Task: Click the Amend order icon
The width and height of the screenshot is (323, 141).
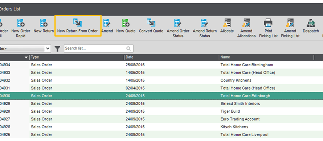Action: click(107, 23)
